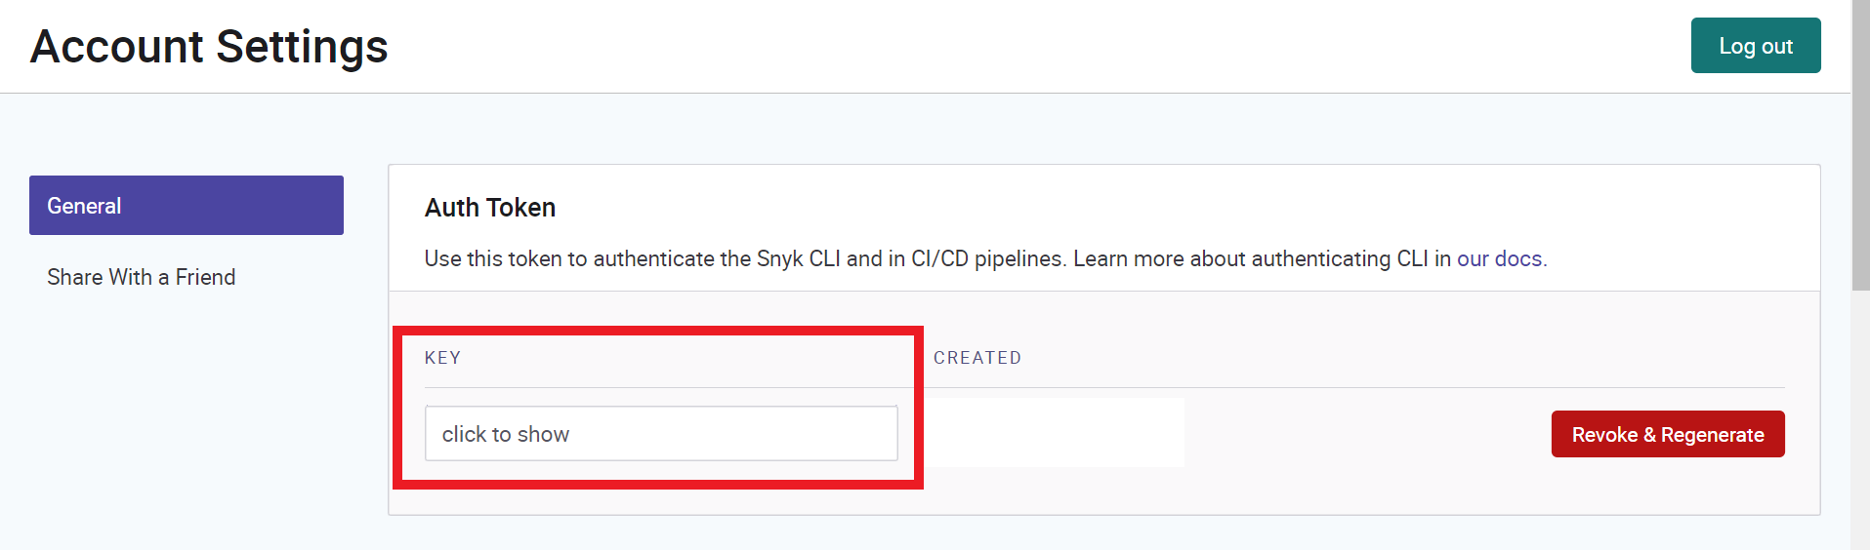1870x550 pixels.
Task: Click the Revoke & Regenerate button
Action: pyautogui.click(x=1668, y=434)
